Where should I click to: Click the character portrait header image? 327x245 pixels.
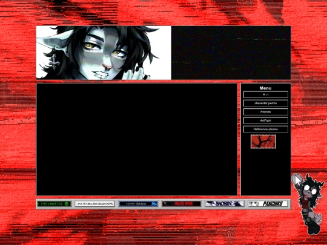104,53
